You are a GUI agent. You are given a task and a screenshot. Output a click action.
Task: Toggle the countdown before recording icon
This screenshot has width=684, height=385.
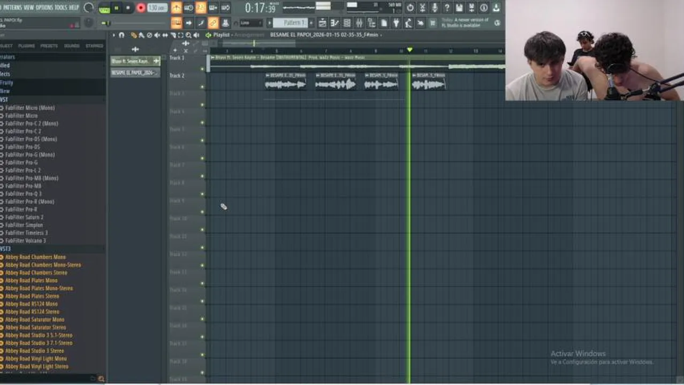tap(201, 7)
